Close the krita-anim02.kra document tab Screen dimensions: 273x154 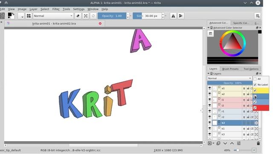[100, 24]
